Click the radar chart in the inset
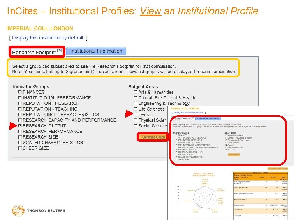This screenshot has width=296, height=222. tap(204, 198)
